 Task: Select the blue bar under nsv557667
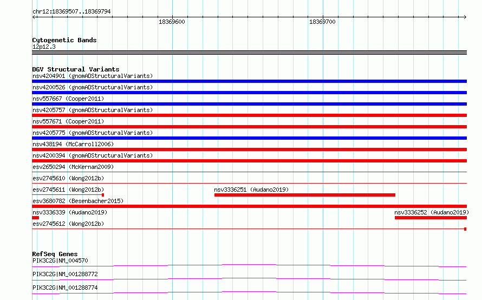click(249, 104)
